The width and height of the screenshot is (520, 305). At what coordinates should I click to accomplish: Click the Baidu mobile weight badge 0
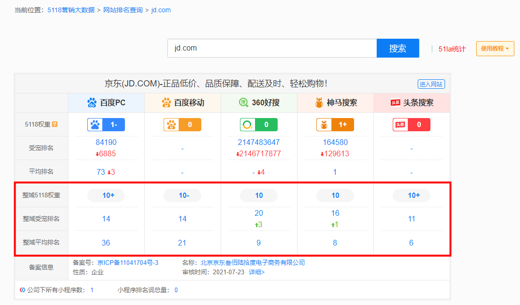click(x=182, y=125)
